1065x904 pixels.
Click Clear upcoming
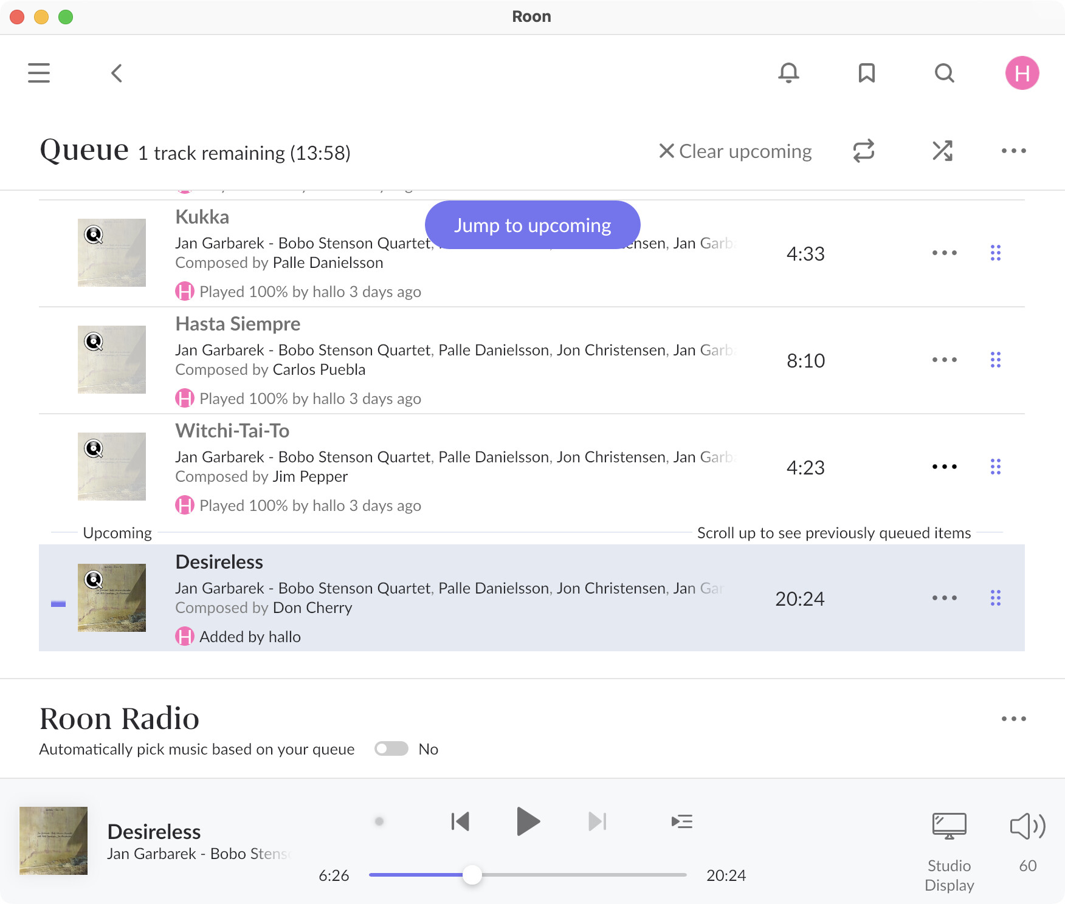click(736, 151)
